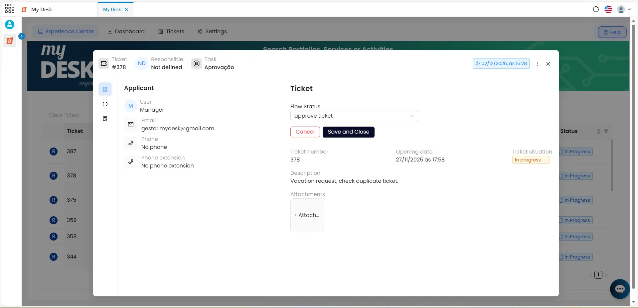This screenshot has width=638, height=308.
Task: Close the ticket dialog with the X
Action: pyautogui.click(x=548, y=64)
